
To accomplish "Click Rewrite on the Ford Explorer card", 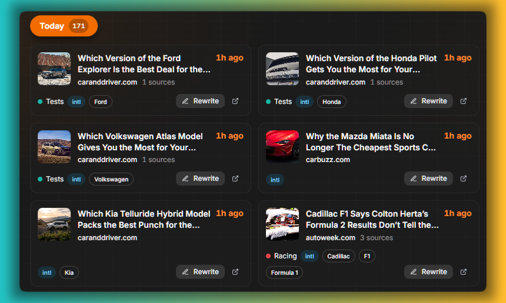I will point(201,101).
